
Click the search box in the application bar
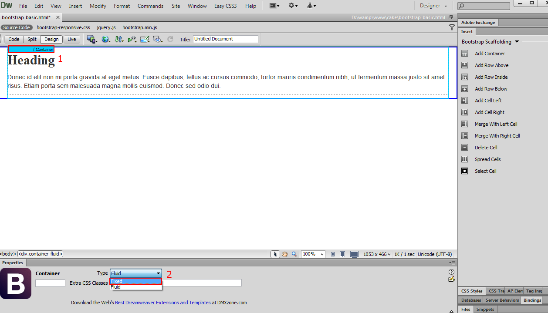point(484,6)
